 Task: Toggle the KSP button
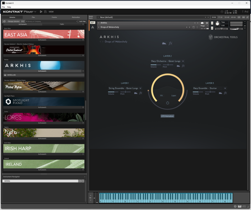click(239, 17)
